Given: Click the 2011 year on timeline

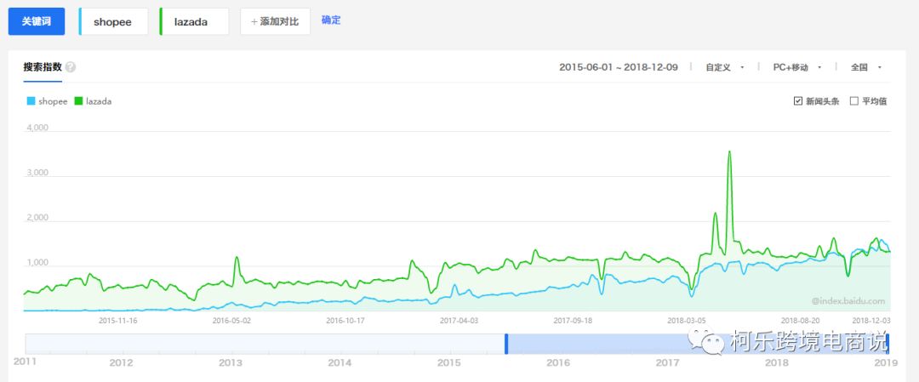Looking at the screenshot, I should (25, 362).
